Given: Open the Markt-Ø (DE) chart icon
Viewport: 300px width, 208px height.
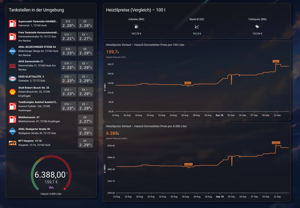Looking at the screenshot, I should [x=197, y=27].
